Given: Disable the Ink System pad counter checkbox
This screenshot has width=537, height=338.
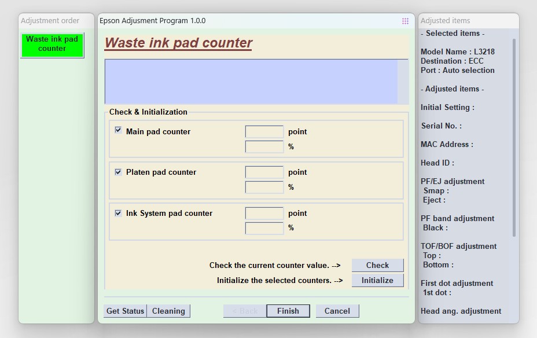Looking at the screenshot, I should coord(118,213).
